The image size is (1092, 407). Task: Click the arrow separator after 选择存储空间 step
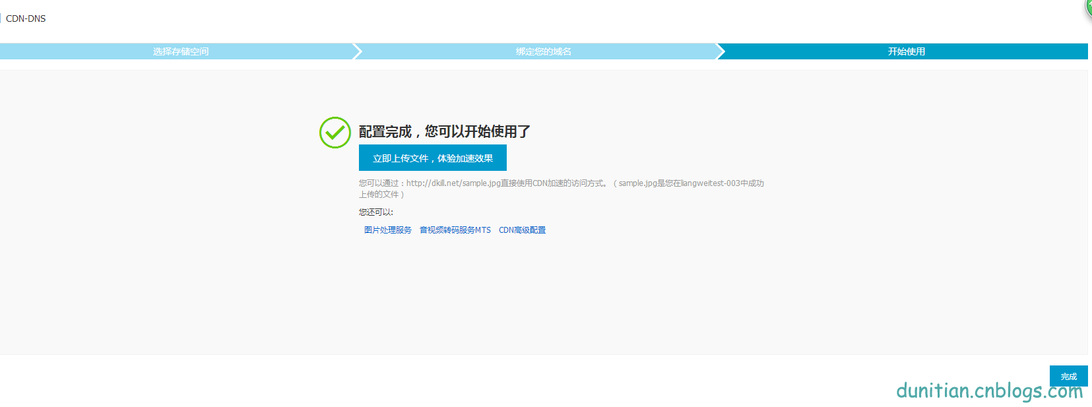pos(357,51)
